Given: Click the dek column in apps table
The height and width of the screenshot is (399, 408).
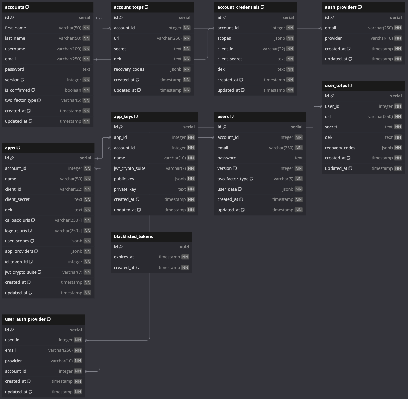Looking at the screenshot, I should tap(48, 210).
